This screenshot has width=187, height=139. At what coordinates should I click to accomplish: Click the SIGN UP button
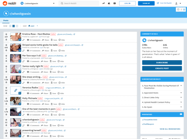(x=146, y=3)
